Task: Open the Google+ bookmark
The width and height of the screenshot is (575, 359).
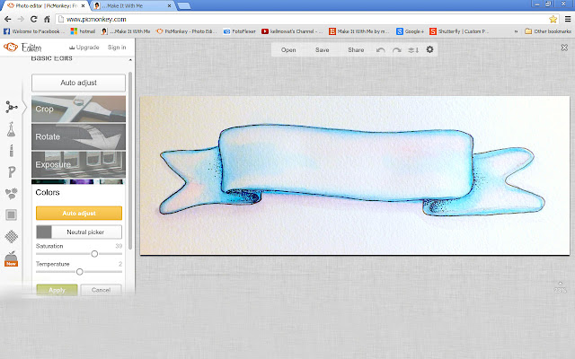Action: pyautogui.click(x=410, y=31)
